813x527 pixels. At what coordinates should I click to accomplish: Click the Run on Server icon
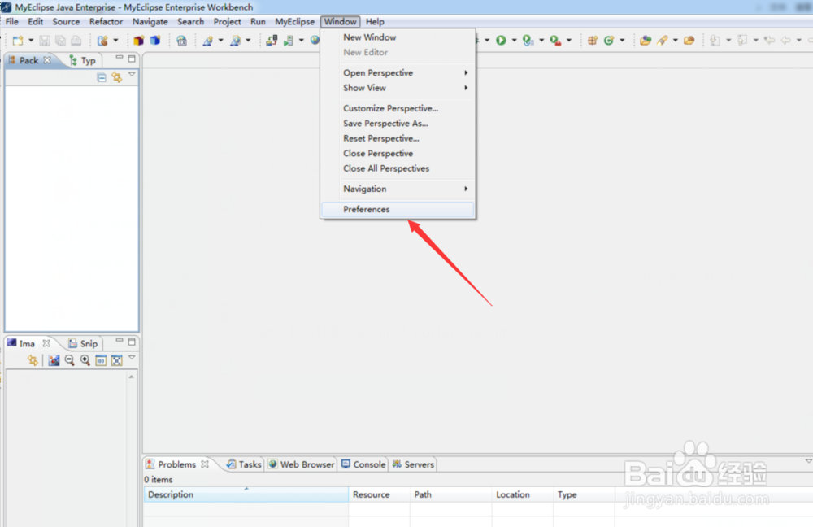tap(289, 41)
